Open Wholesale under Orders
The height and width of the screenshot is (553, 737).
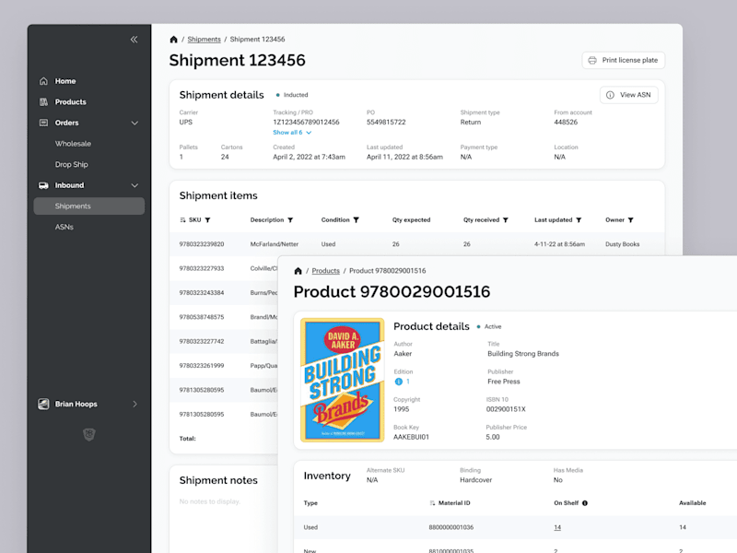pos(73,144)
